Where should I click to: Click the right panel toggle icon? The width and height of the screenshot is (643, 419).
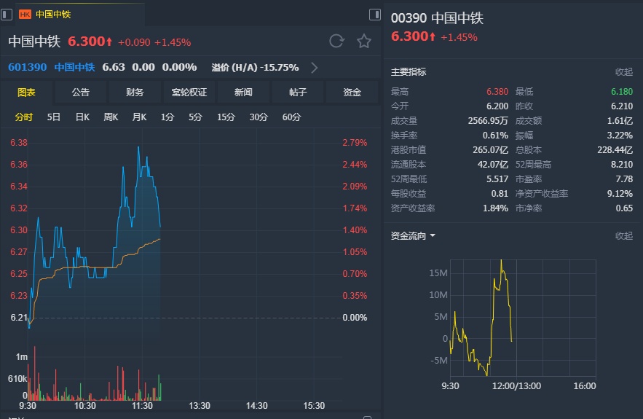(x=375, y=14)
